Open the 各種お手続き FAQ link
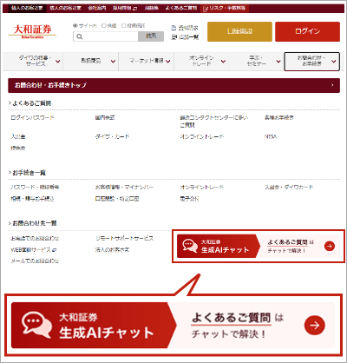 [x=278, y=118]
